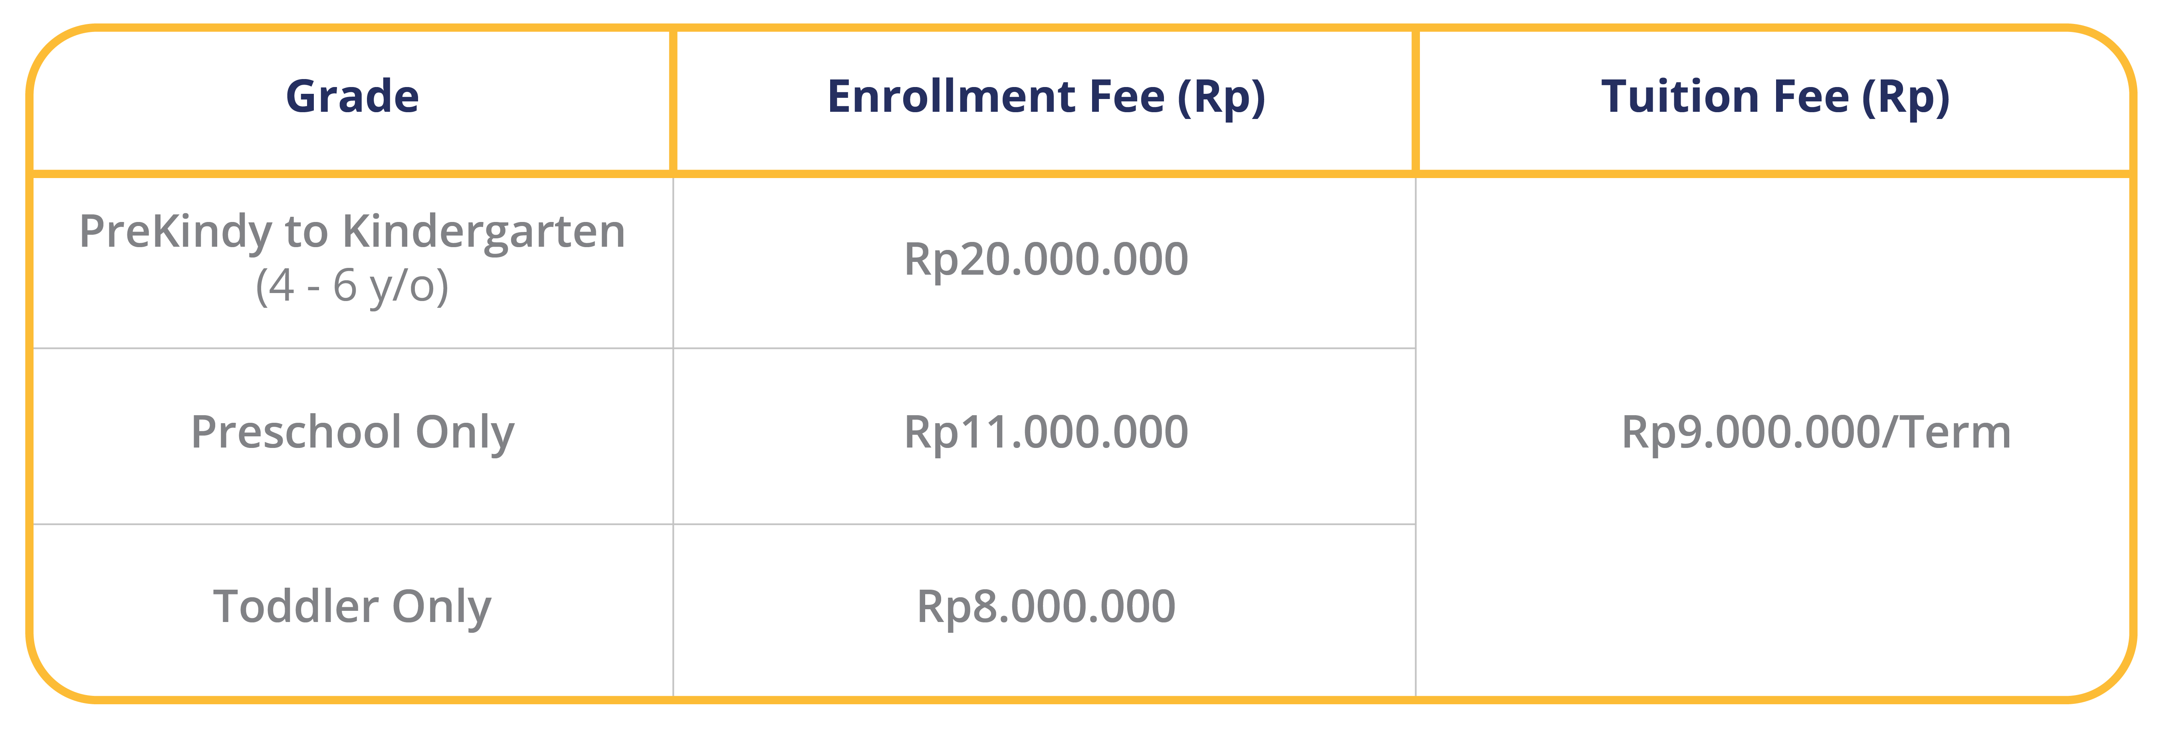Screen dimensions: 2163x729
Task: Click the word Toddler in third row
Action: (x=295, y=606)
